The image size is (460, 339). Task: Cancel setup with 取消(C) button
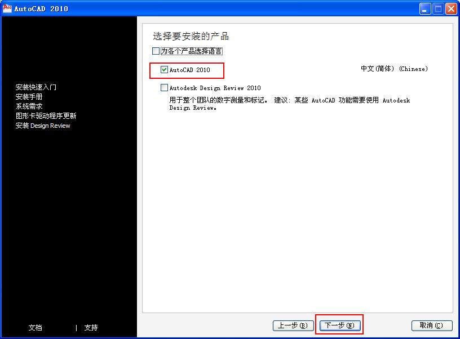(x=432, y=325)
